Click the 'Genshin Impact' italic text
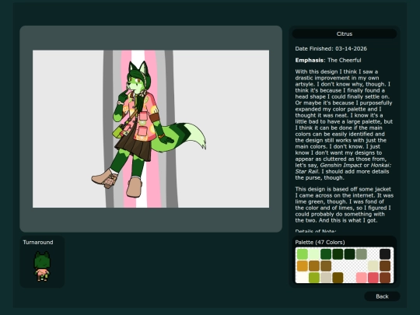This screenshot has width=420, height=315. (341, 165)
